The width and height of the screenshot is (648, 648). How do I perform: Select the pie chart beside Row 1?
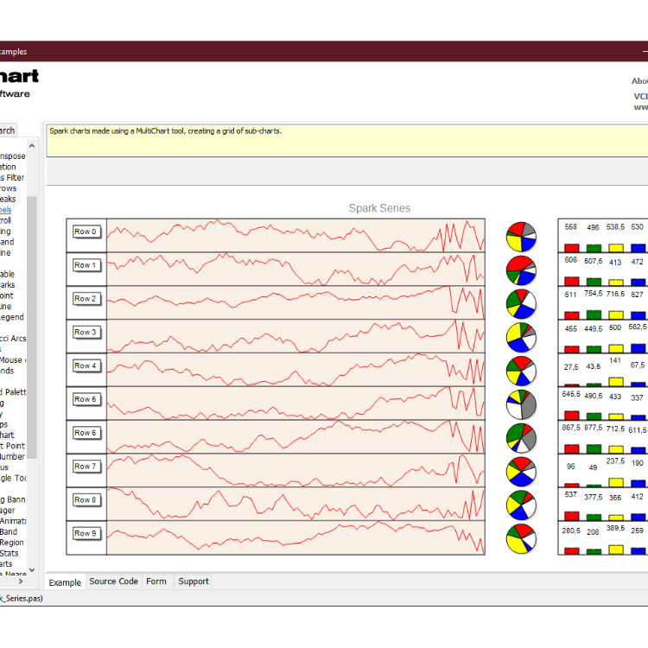[x=521, y=270]
